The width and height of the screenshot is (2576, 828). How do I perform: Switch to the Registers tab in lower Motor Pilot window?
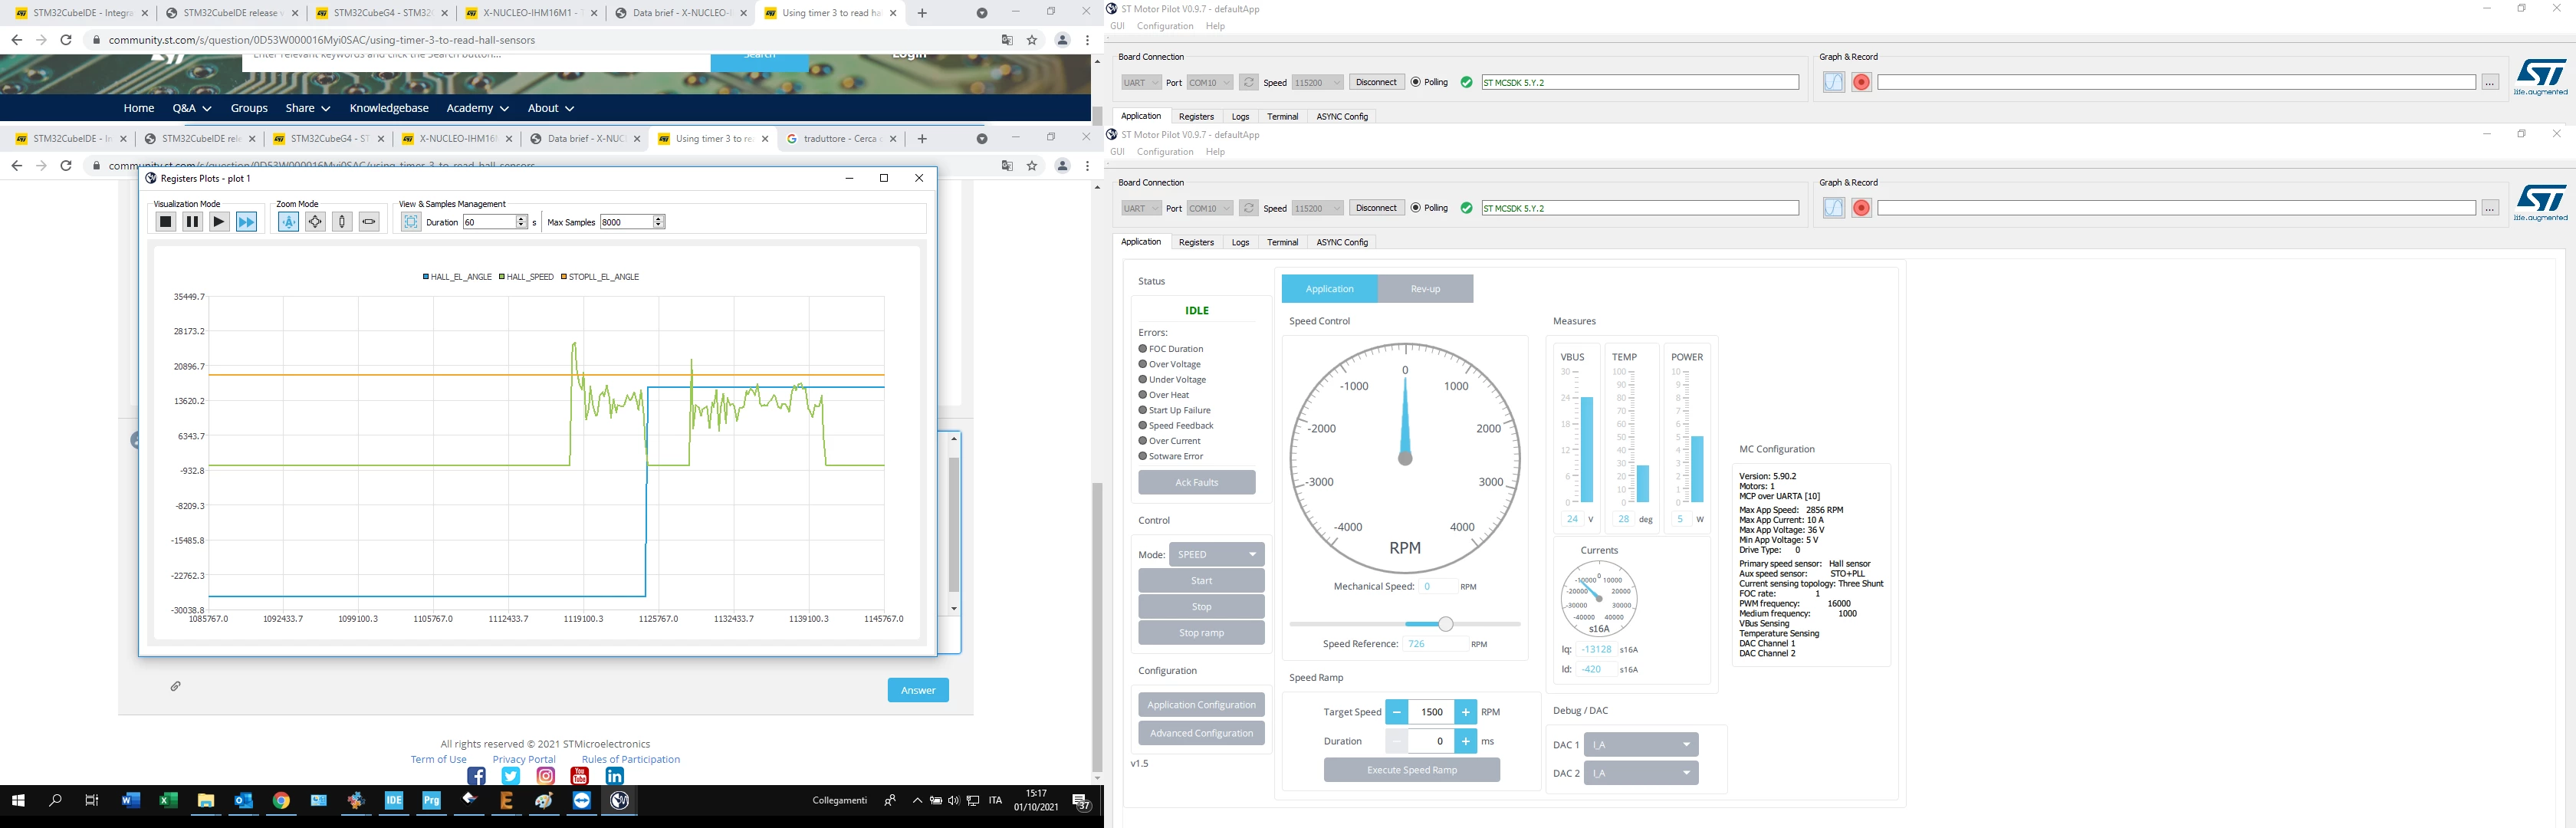1196,242
